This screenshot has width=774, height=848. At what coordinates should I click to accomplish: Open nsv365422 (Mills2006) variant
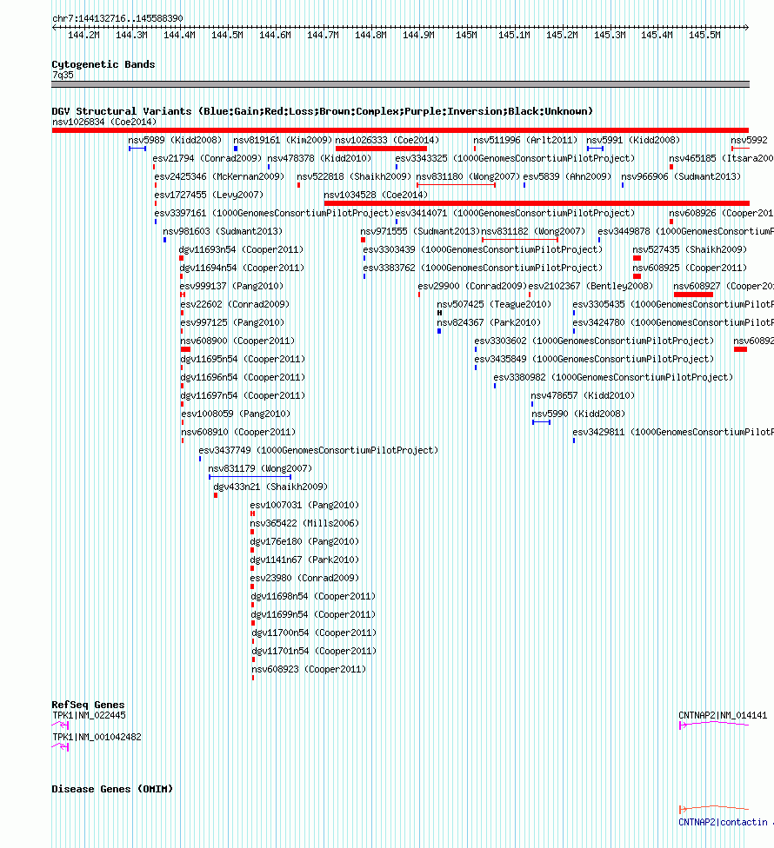coord(304,524)
